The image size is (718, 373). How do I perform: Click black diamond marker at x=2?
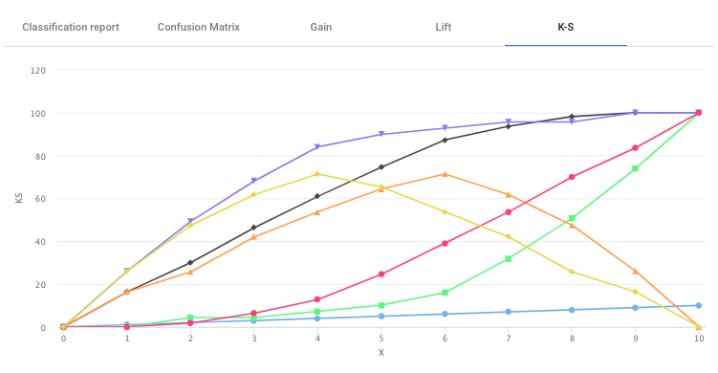[x=190, y=263]
